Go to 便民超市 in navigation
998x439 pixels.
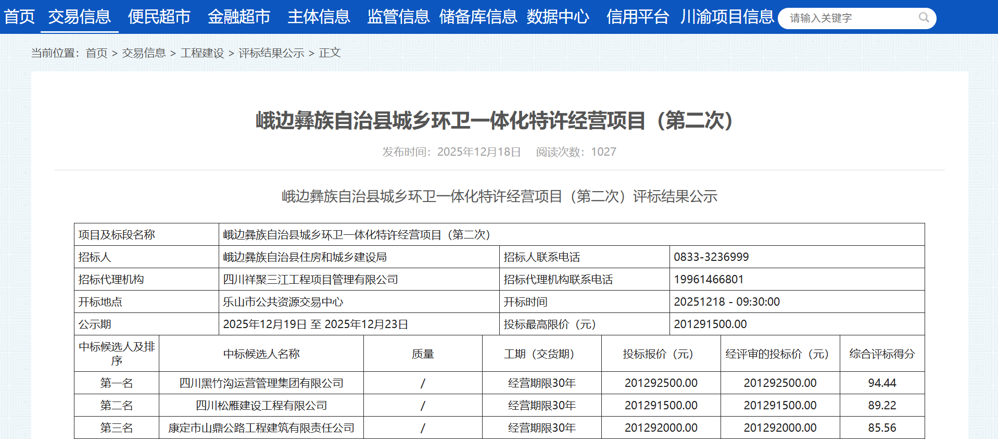[x=159, y=17]
